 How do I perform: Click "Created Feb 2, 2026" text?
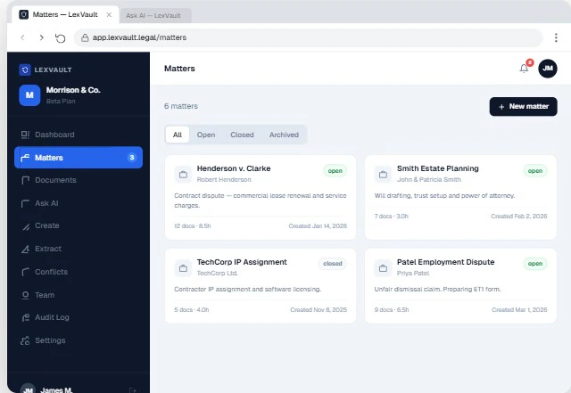point(519,217)
